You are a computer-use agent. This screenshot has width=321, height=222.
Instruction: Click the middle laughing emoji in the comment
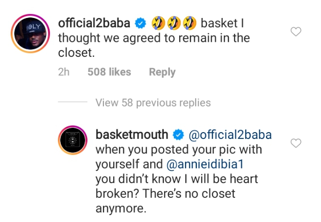(174, 23)
